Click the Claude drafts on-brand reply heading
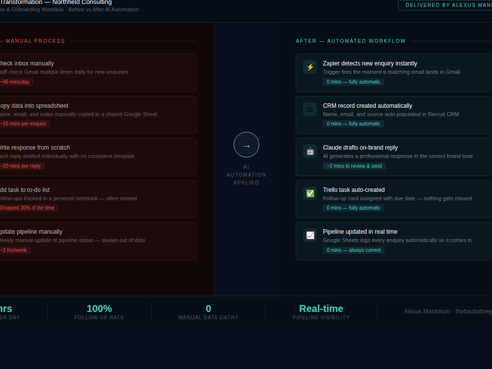 pos(360,148)
